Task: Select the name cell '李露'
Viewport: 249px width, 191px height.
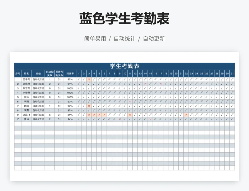Action: [26, 110]
